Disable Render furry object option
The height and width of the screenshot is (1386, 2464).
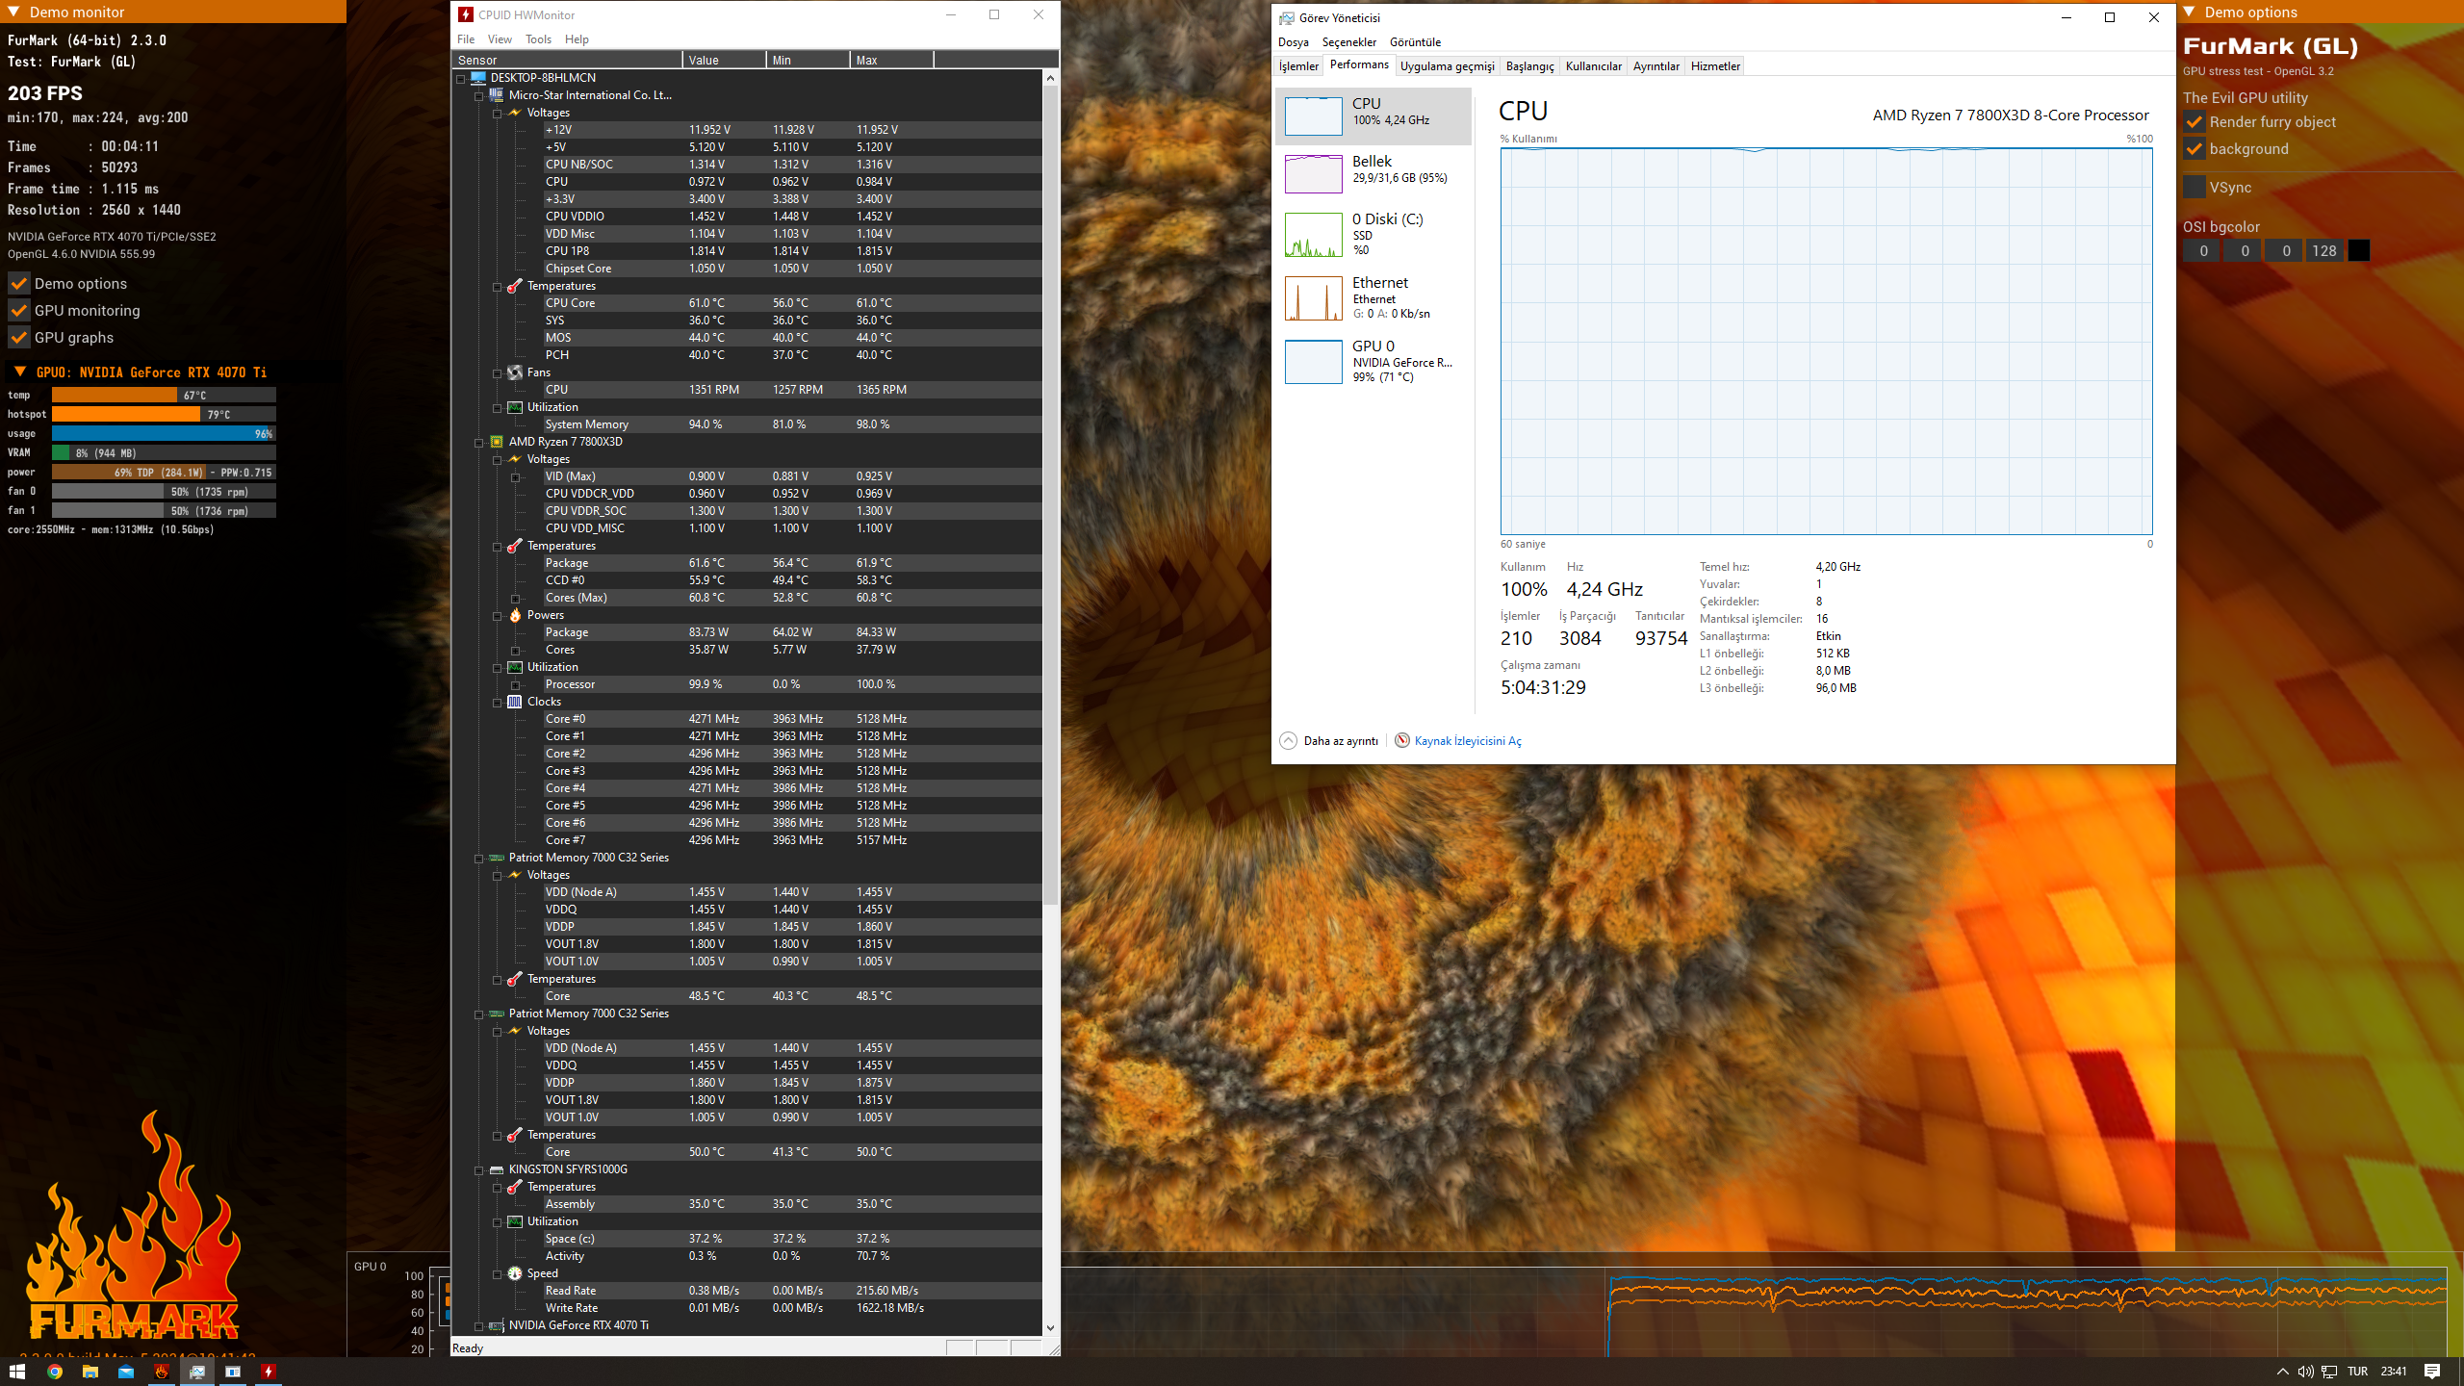pos(2194,122)
